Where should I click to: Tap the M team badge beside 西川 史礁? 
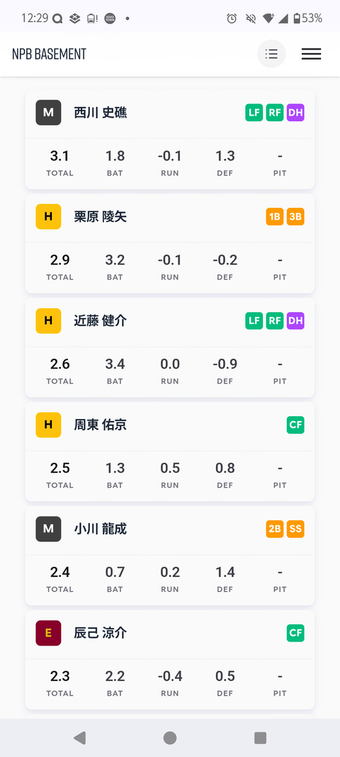tap(48, 113)
